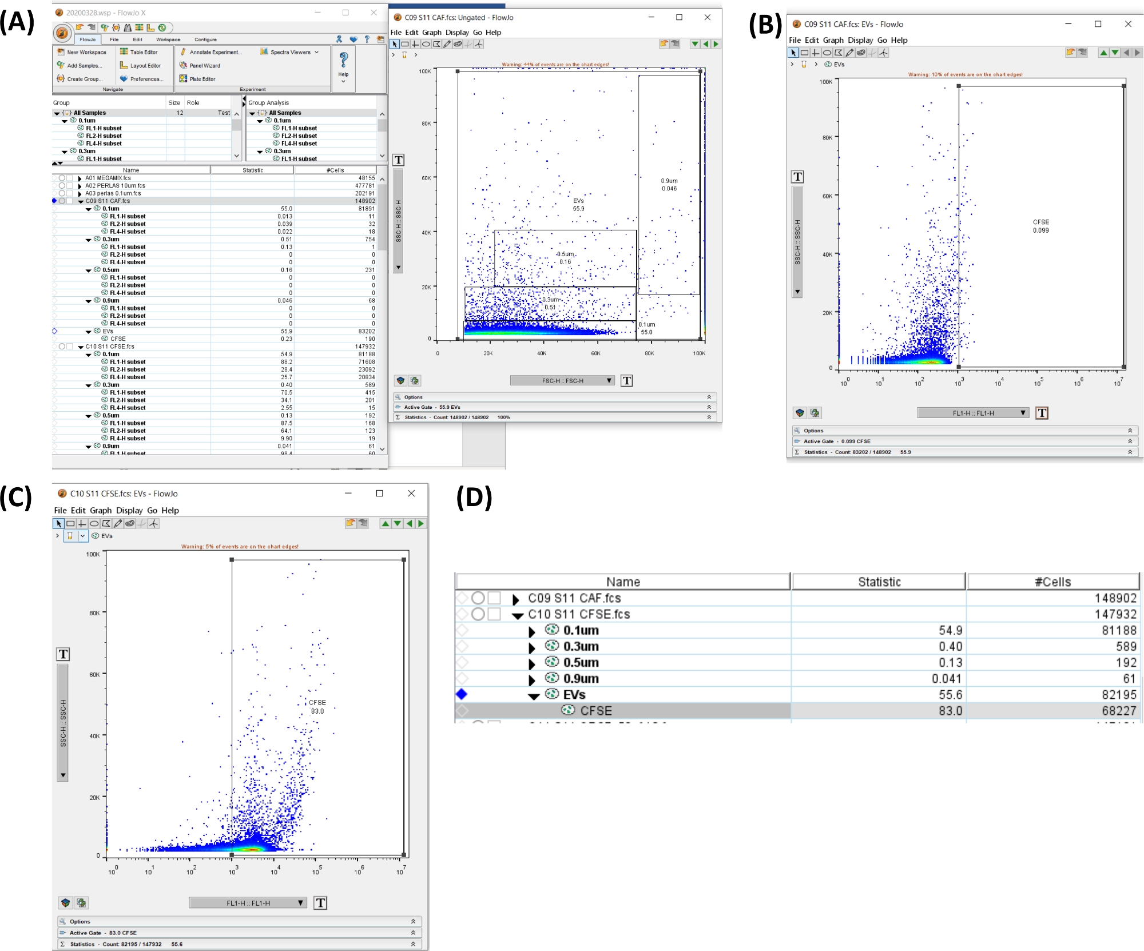Screen dimensions: 1144x951
Task: Toggle the radio circle beside A01 MEGAMIX.fcs
Action: click(62, 178)
